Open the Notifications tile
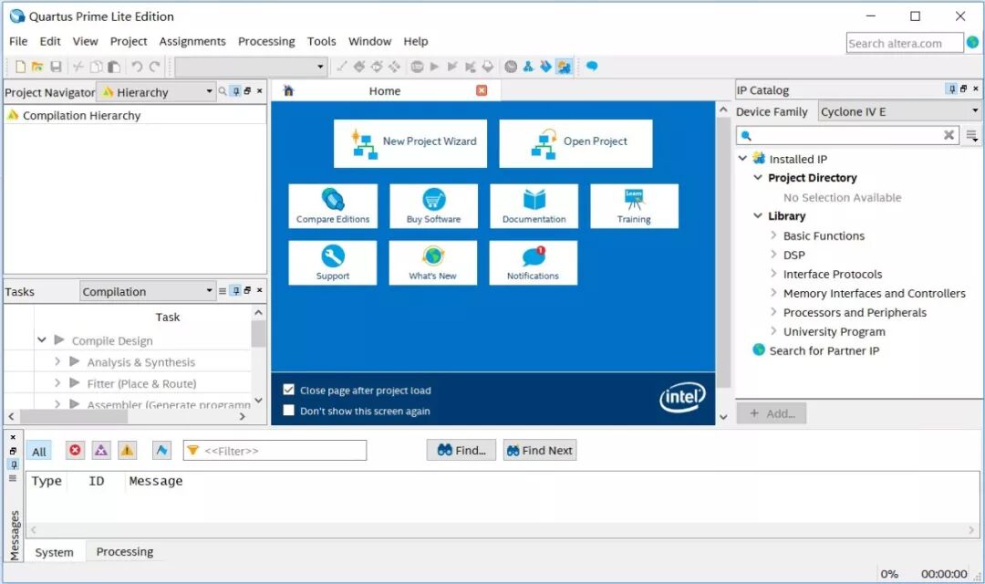Image resolution: width=985 pixels, height=584 pixels. (x=533, y=263)
